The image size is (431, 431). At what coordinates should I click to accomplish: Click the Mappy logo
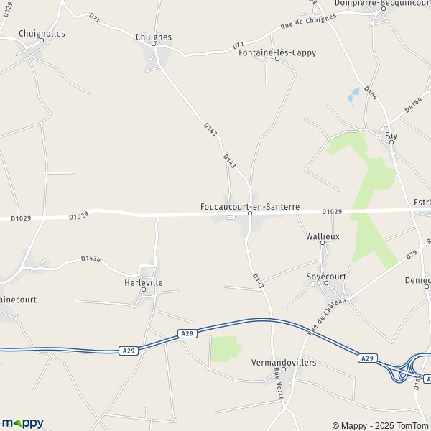click(22, 423)
